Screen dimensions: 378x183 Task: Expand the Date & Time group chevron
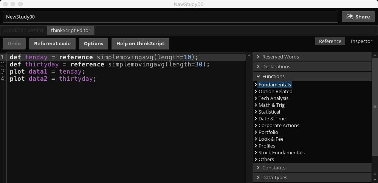coord(256,118)
